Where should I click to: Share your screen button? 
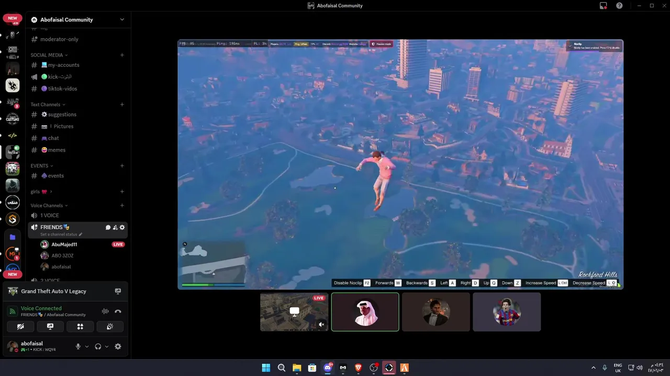click(x=50, y=326)
